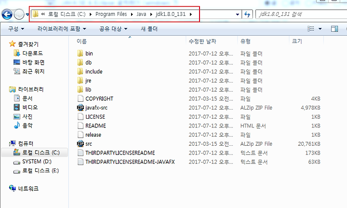Select the src ZIP archive icon
Viewport: 347px width, 208px height.
coord(80,144)
